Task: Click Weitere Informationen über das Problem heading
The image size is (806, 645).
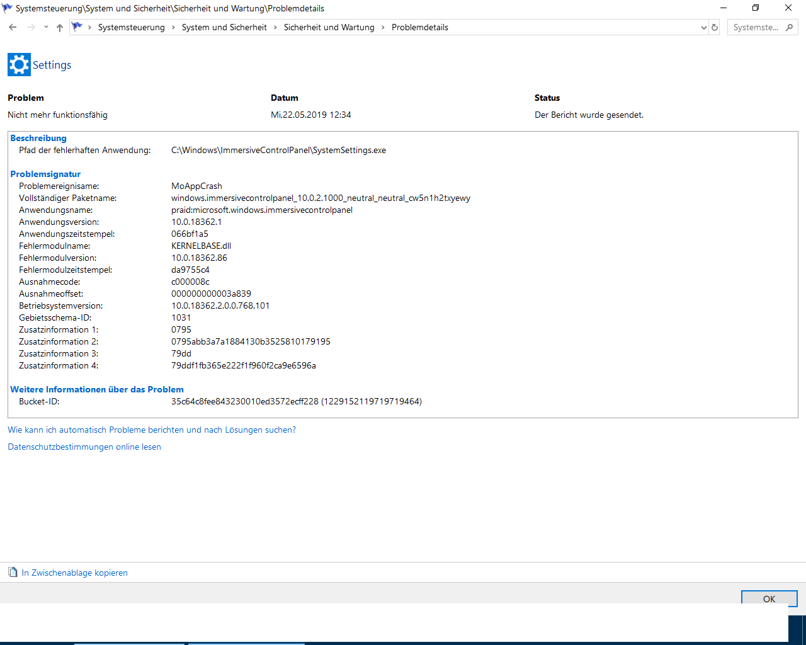Action: (x=97, y=389)
